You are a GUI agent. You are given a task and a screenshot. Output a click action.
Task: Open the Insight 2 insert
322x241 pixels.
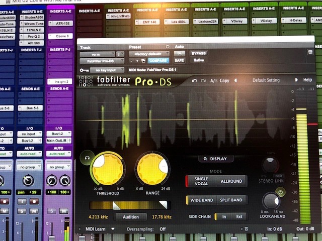[59, 81]
